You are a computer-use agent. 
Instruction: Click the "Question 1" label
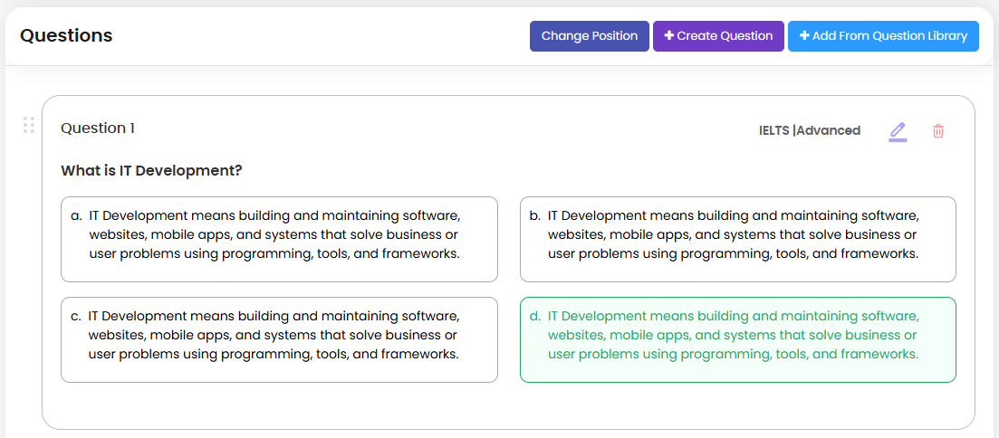click(98, 128)
